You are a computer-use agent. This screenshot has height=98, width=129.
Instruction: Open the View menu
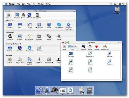29,4
